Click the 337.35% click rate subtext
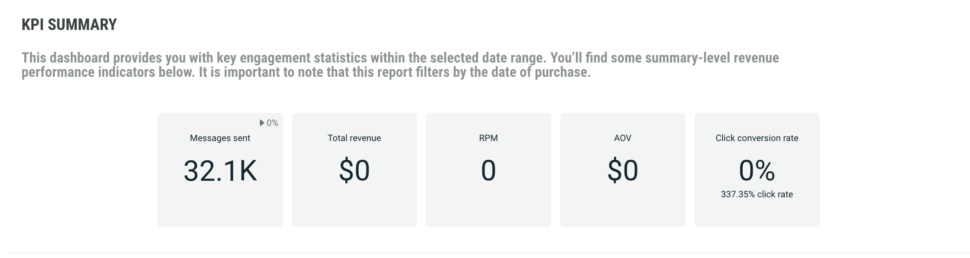 [x=757, y=194]
